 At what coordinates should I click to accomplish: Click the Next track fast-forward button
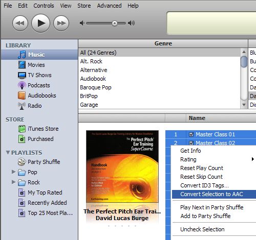[x=61, y=23]
